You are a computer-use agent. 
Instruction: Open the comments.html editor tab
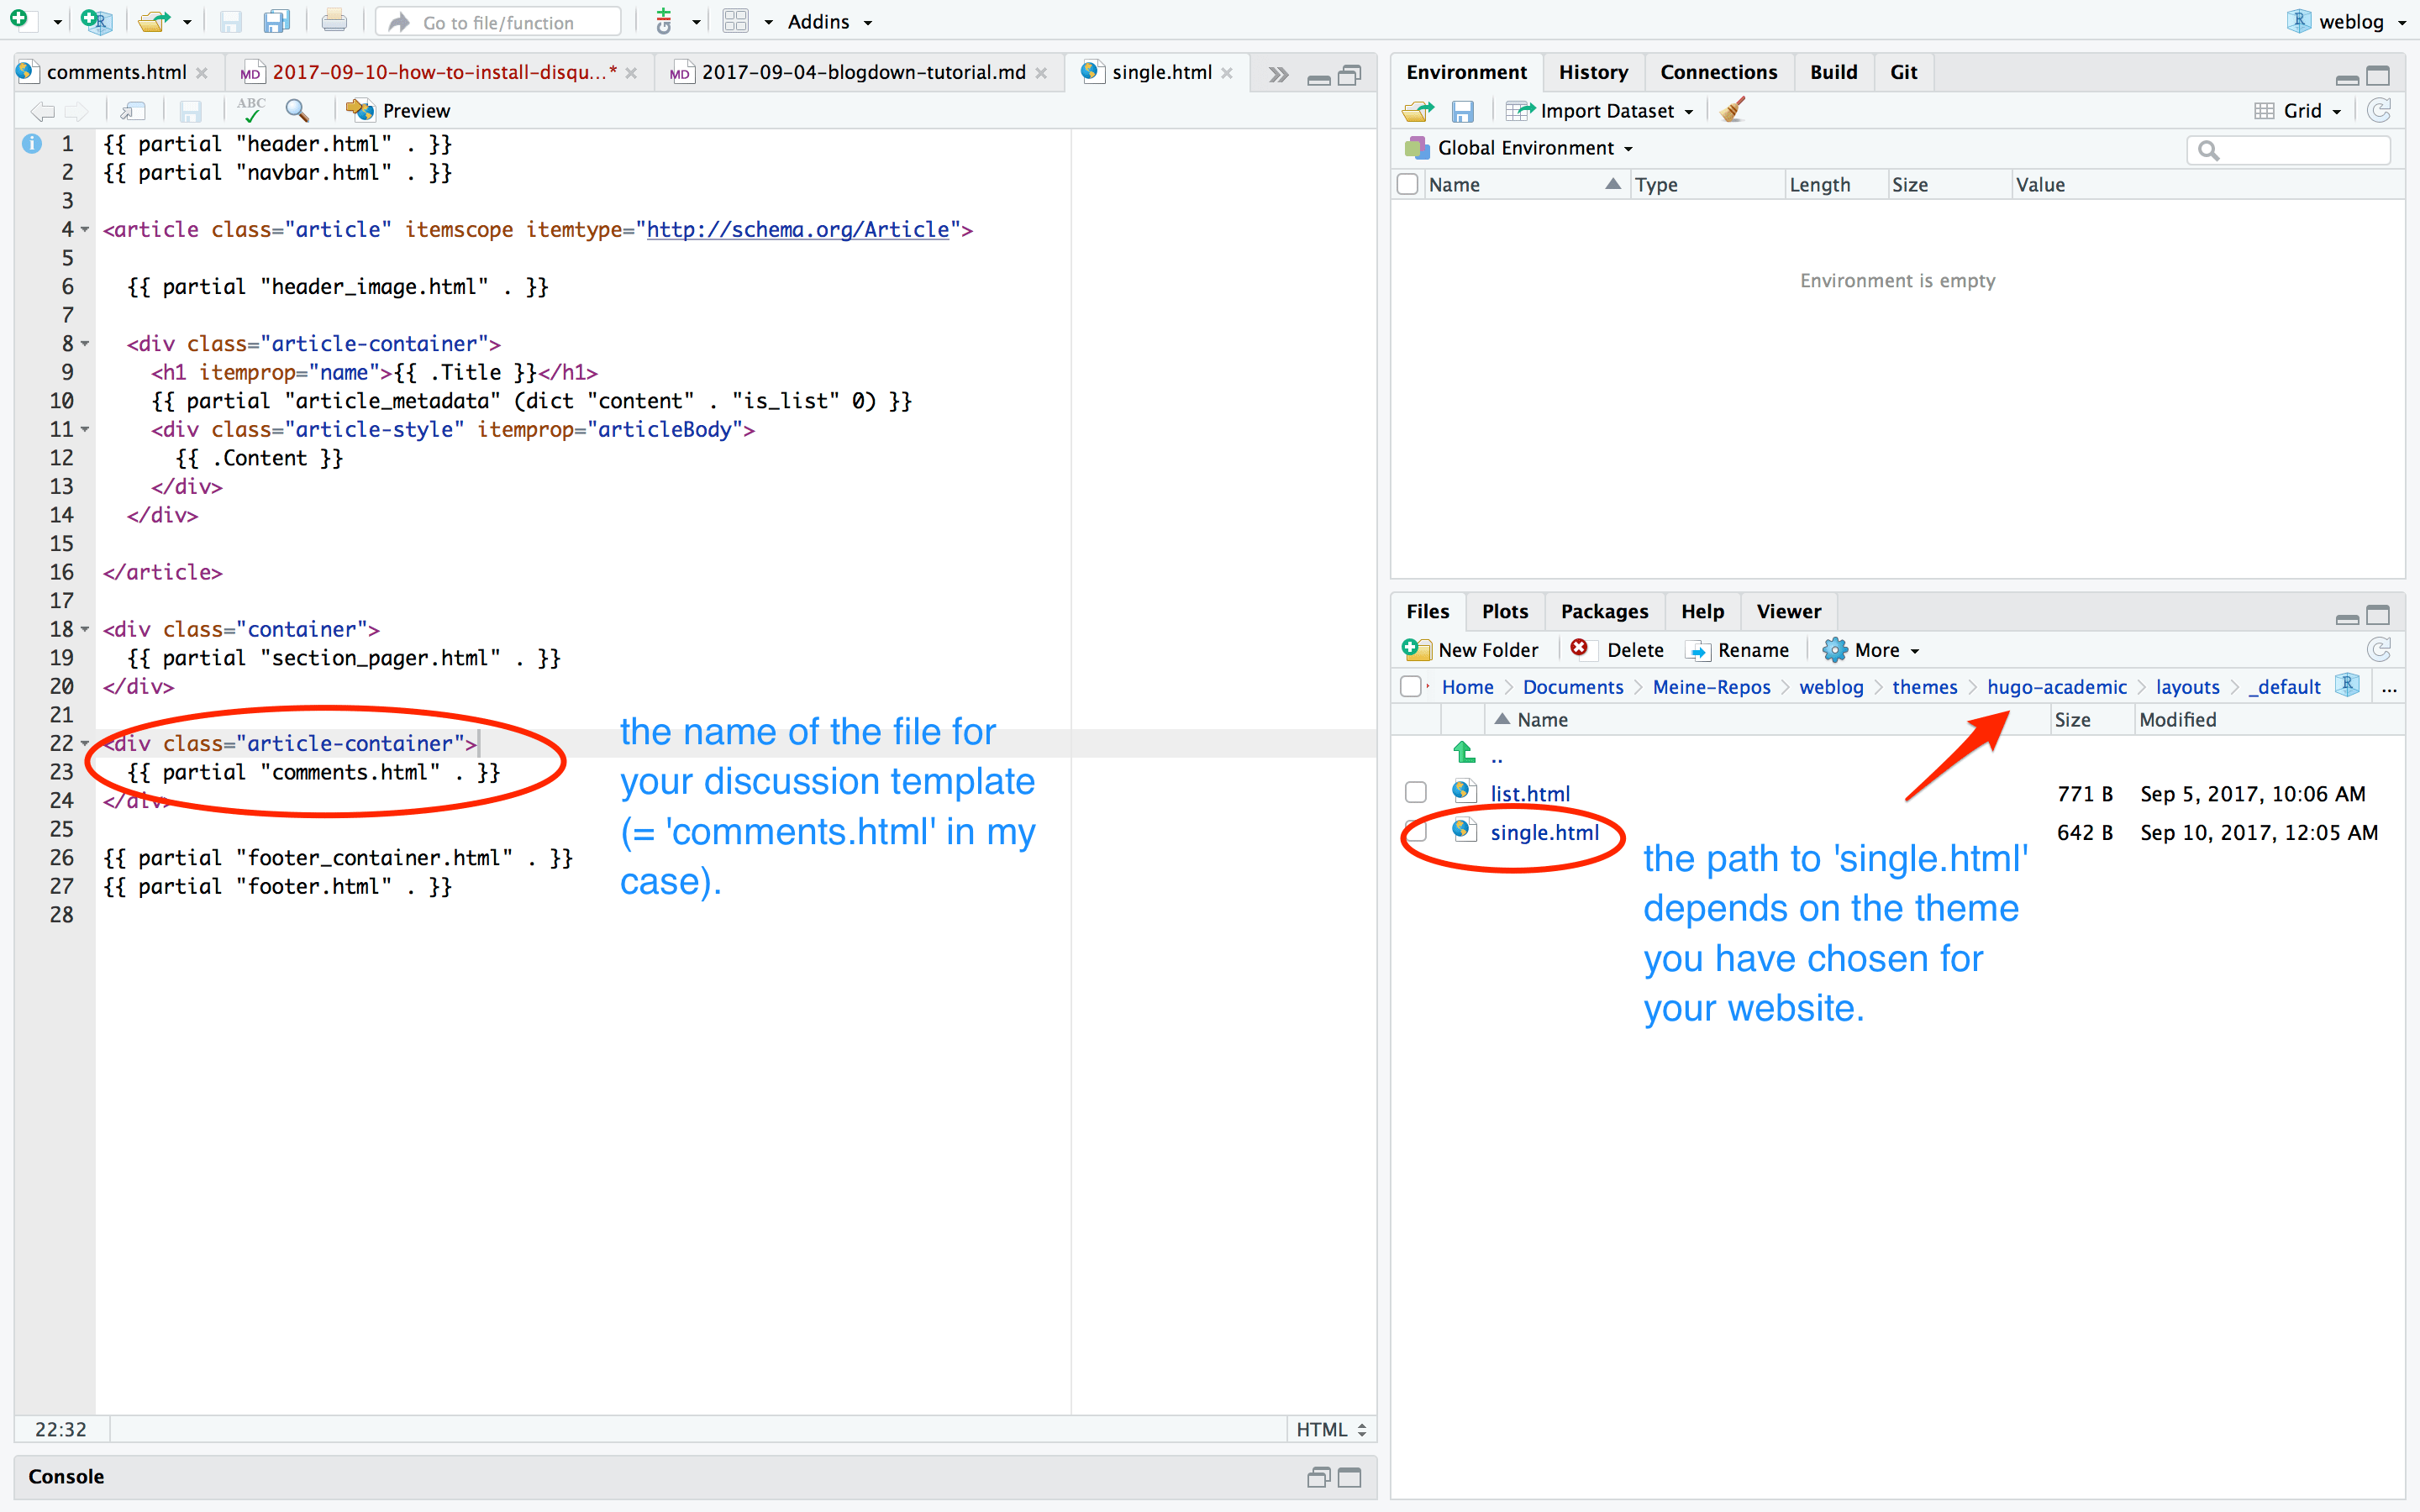115,72
